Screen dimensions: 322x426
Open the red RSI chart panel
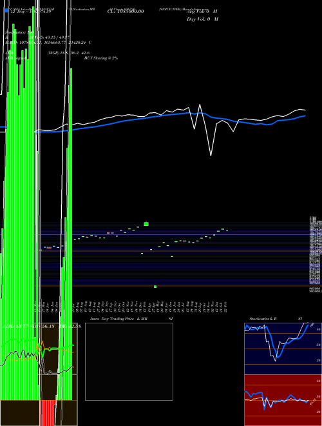pos(283,400)
